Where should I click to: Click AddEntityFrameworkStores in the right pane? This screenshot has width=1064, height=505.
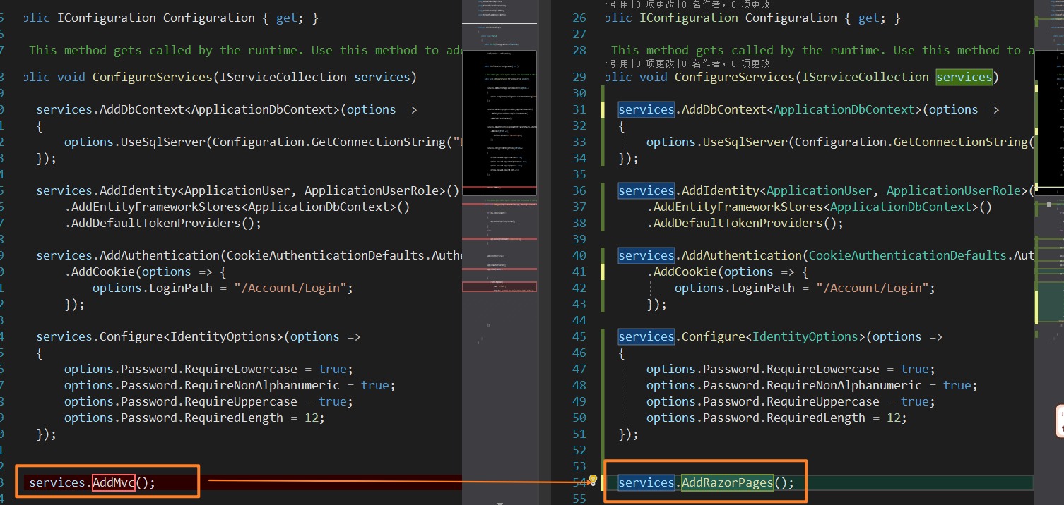(738, 207)
